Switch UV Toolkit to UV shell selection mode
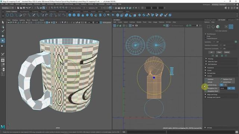Screen dimensions: 239x134 tap(231, 27)
